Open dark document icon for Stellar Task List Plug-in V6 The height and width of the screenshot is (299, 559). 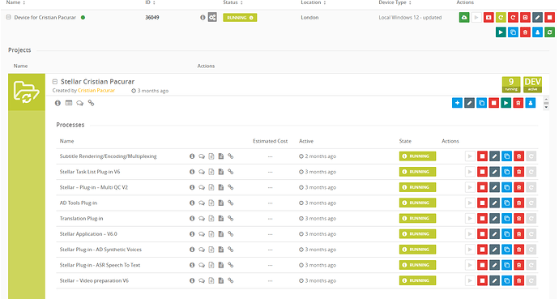tap(221, 172)
